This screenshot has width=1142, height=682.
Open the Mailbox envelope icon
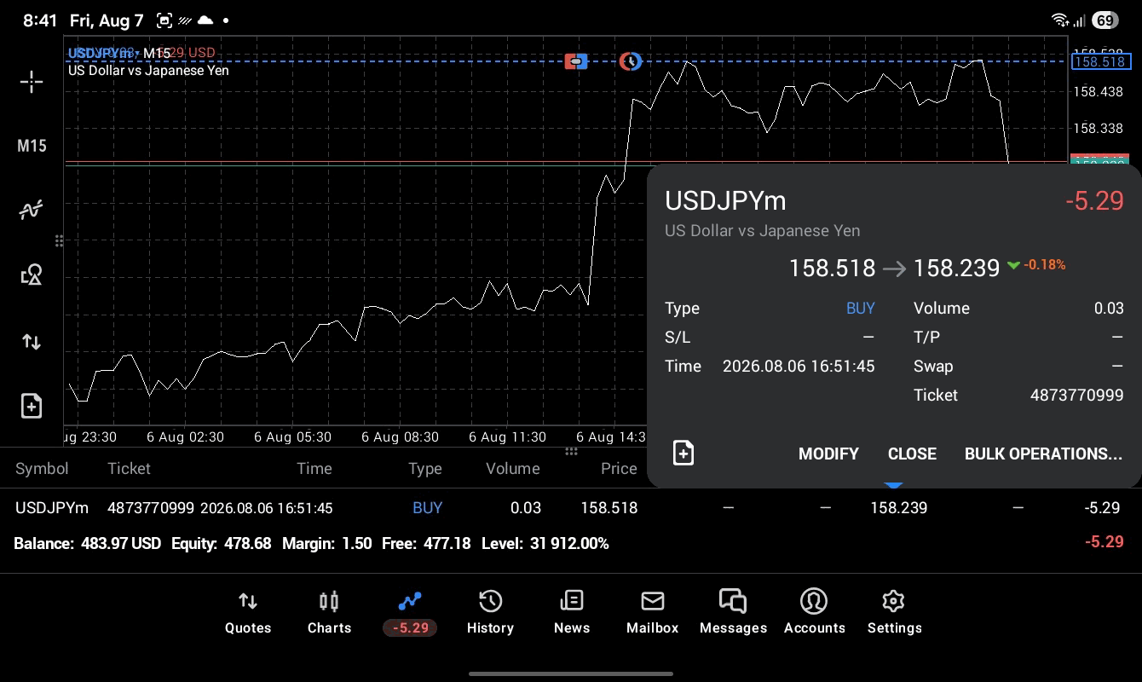653,602
